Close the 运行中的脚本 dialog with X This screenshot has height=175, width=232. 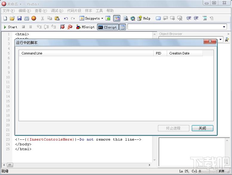[210, 41]
